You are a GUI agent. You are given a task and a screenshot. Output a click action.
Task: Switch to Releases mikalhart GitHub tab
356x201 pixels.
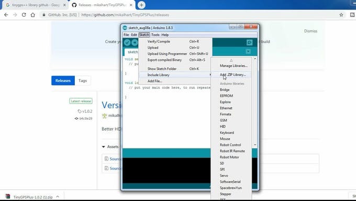(x=102, y=5)
